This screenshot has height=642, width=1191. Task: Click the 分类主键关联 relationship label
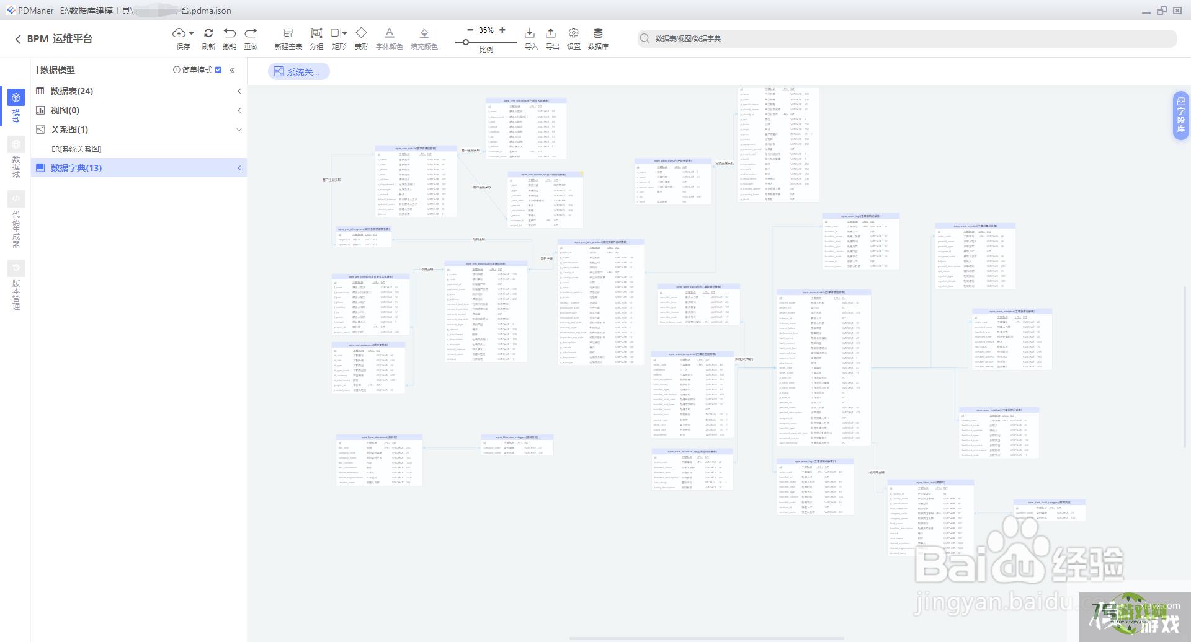click(x=725, y=164)
